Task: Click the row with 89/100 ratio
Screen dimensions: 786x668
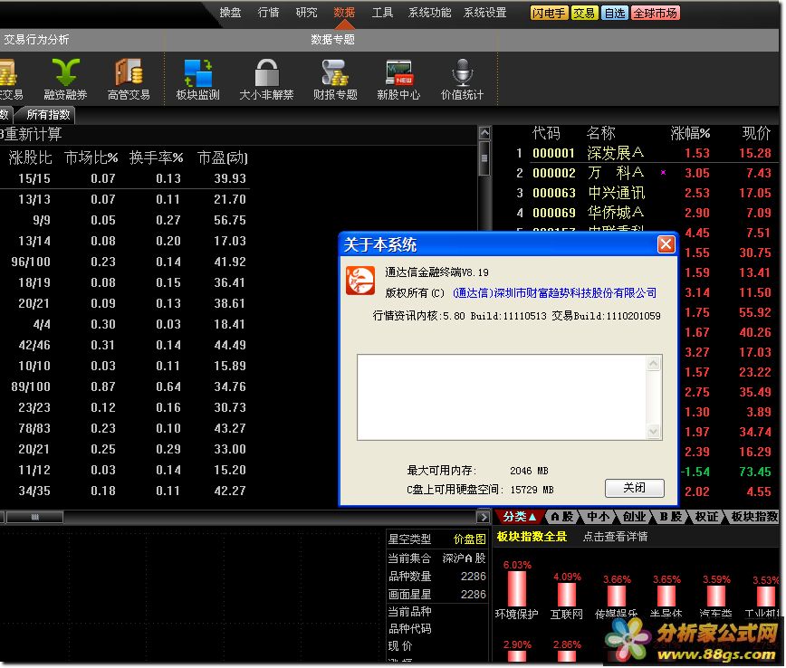Action: coord(125,386)
